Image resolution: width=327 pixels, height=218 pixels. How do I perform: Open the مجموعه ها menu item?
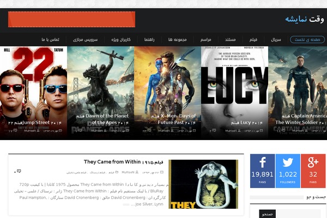[x=177, y=39]
